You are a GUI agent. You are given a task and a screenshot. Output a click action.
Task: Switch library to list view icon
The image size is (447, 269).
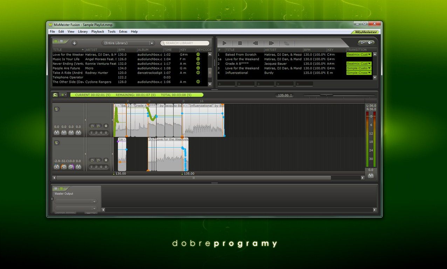click(56, 41)
